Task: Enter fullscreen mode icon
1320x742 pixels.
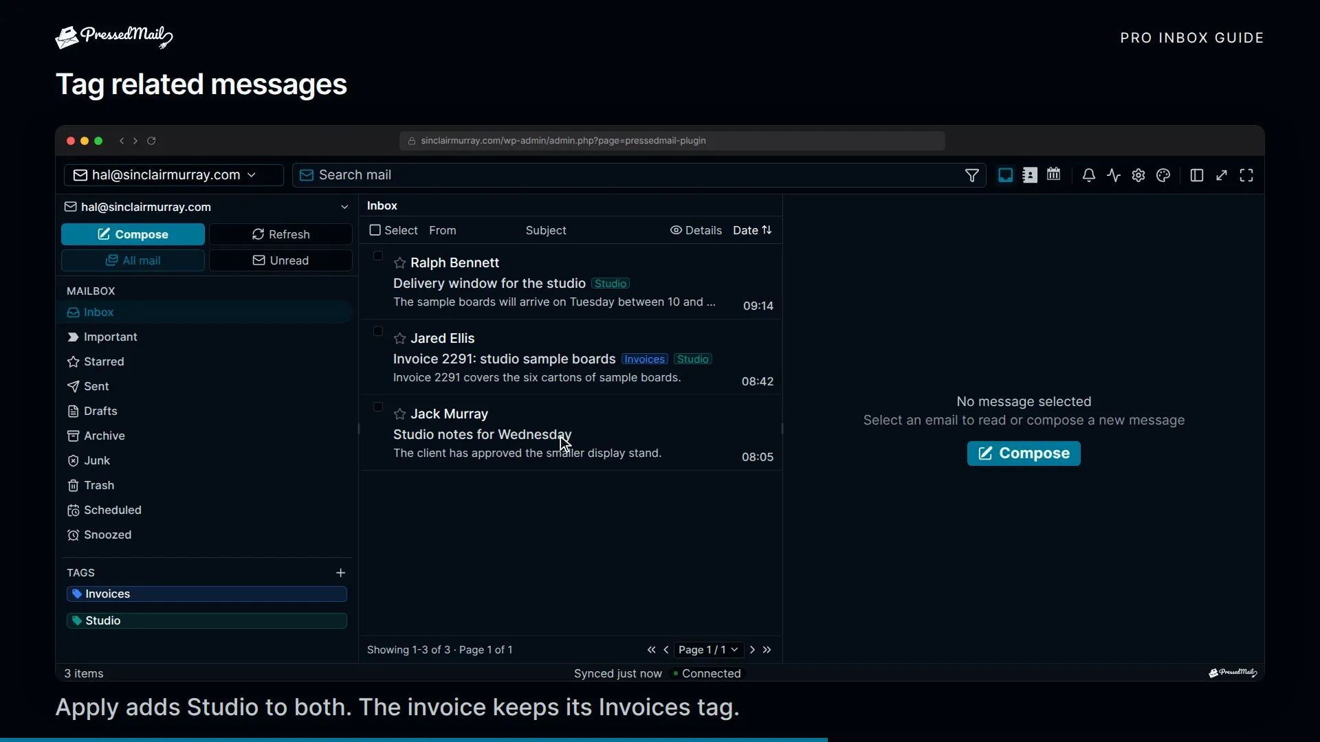Action: click(x=1246, y=175)
